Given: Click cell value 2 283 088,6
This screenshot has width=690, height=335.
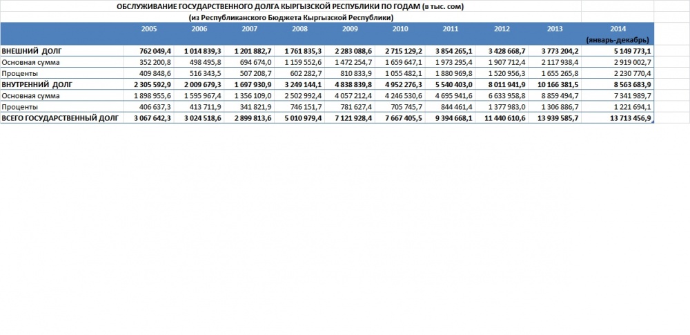Looking at the screenshot, I should click(x=353, y=51).
